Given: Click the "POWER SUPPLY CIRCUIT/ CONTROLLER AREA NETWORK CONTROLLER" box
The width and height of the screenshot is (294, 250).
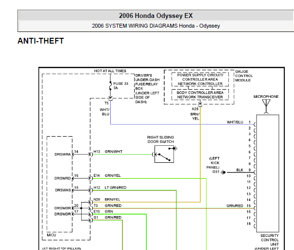Looking at the screenshot, I should pos(200,79).
